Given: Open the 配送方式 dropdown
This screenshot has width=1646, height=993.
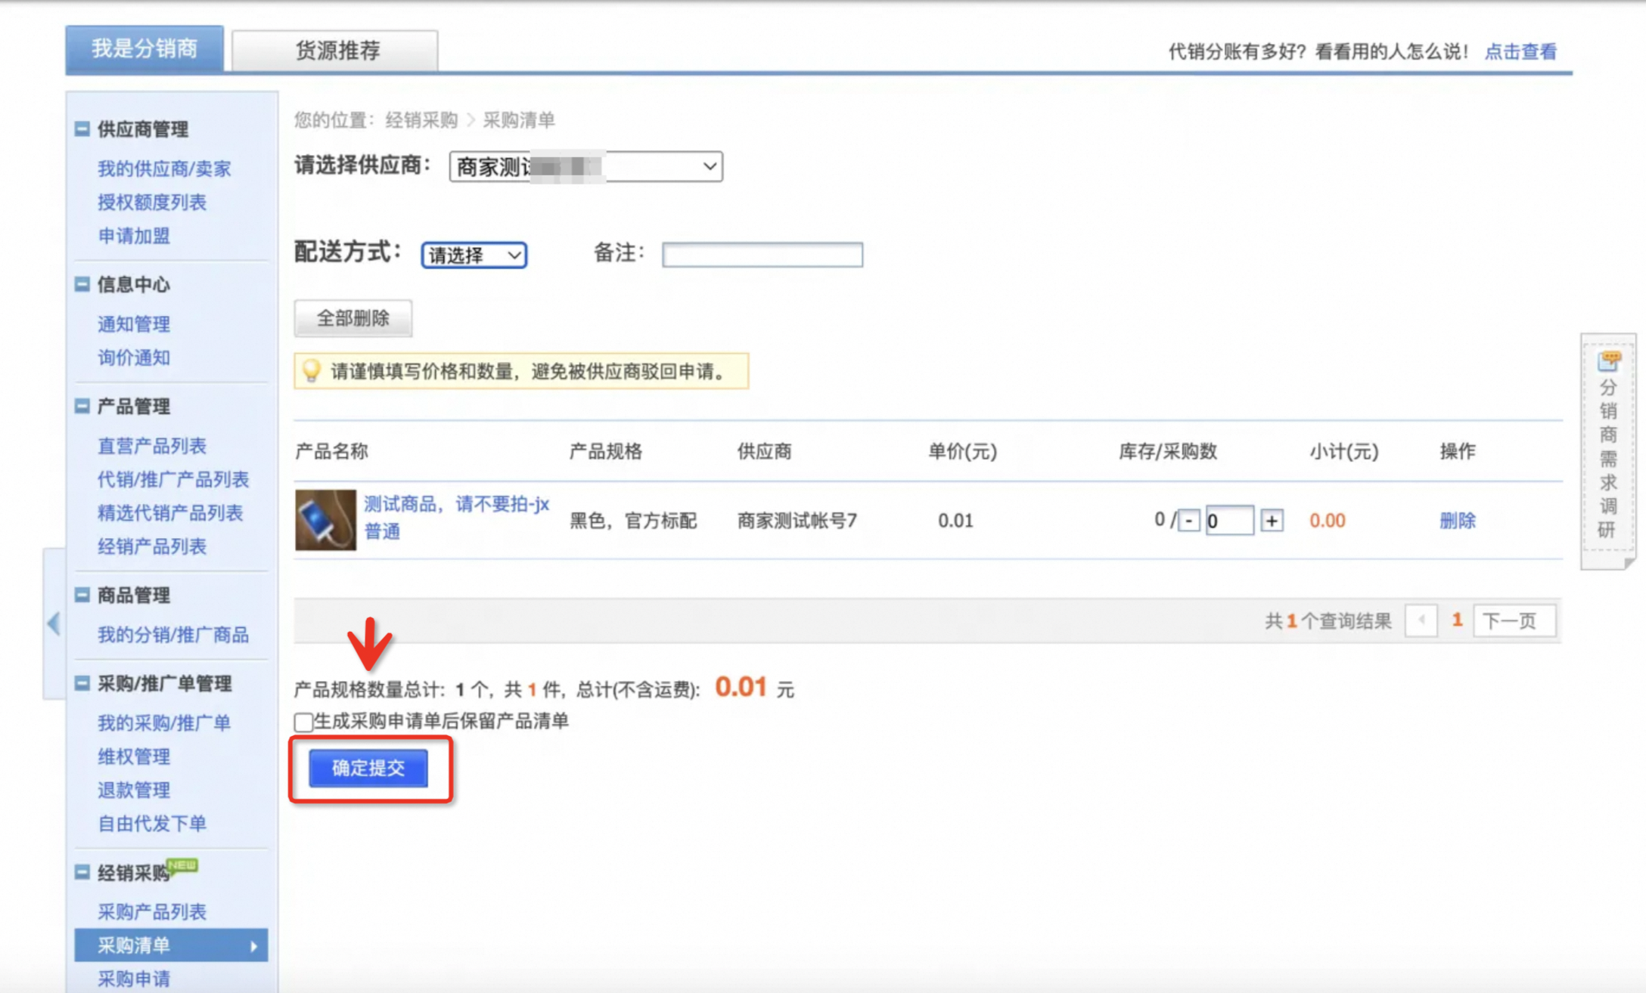Looking at the screenshot, I should pyautogui.click(x=474, y=255).
